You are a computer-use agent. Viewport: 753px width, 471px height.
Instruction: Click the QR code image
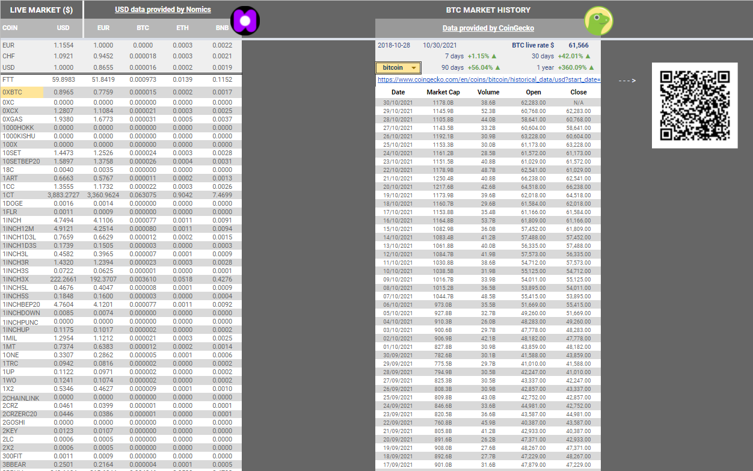tap(694, 105)
